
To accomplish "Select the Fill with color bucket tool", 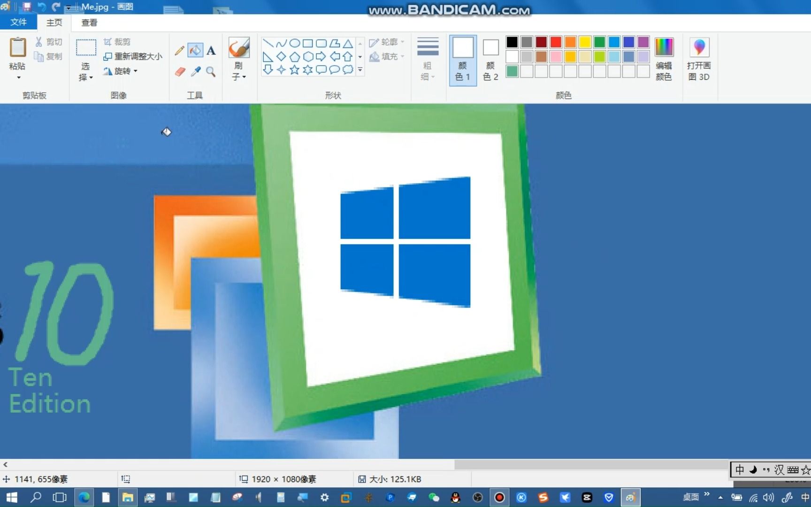I will (x=195, y=50).
